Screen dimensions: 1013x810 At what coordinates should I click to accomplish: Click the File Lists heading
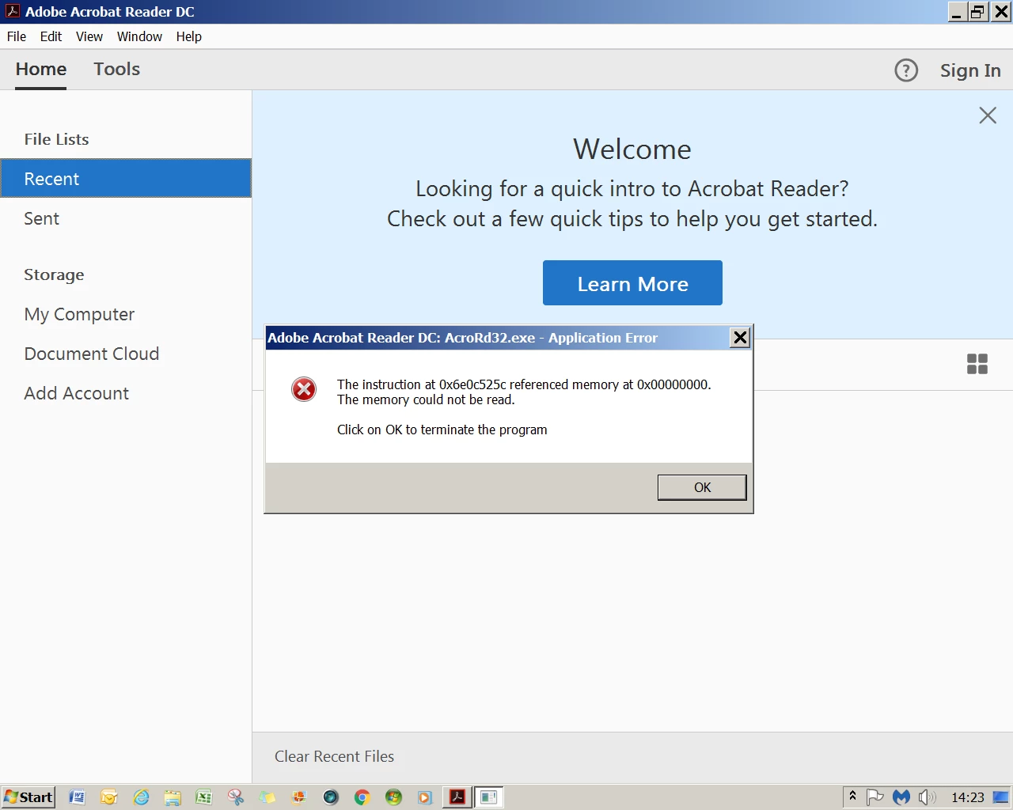coord(56,139)
